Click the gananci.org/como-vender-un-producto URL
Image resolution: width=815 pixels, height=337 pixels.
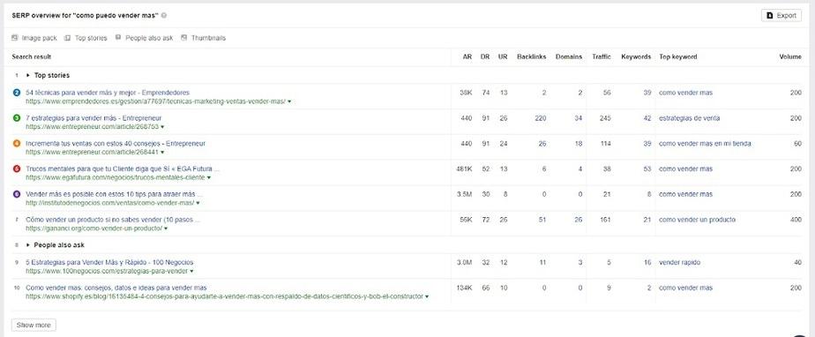click(94, 228)
